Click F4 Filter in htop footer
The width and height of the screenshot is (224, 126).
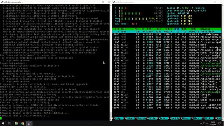[x=152, y=118]
